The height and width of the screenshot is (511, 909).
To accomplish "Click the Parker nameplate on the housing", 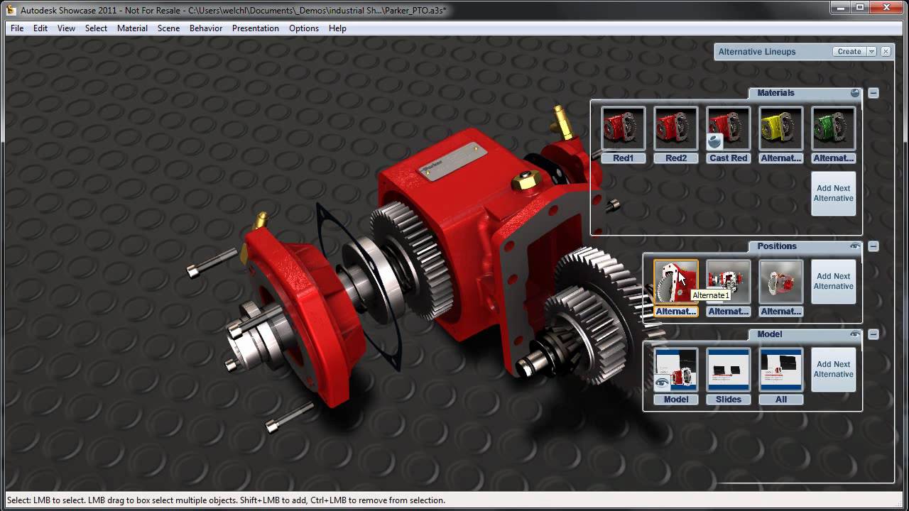I will tap(452, 160).
